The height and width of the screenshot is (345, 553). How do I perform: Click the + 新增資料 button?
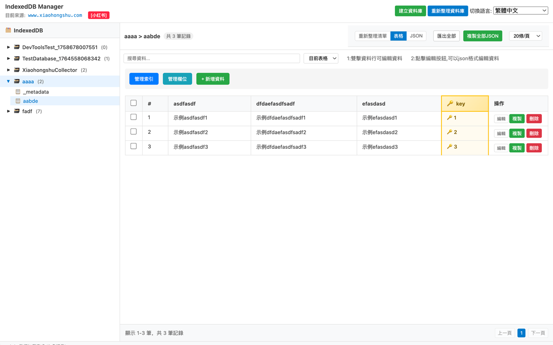[213, 79]
